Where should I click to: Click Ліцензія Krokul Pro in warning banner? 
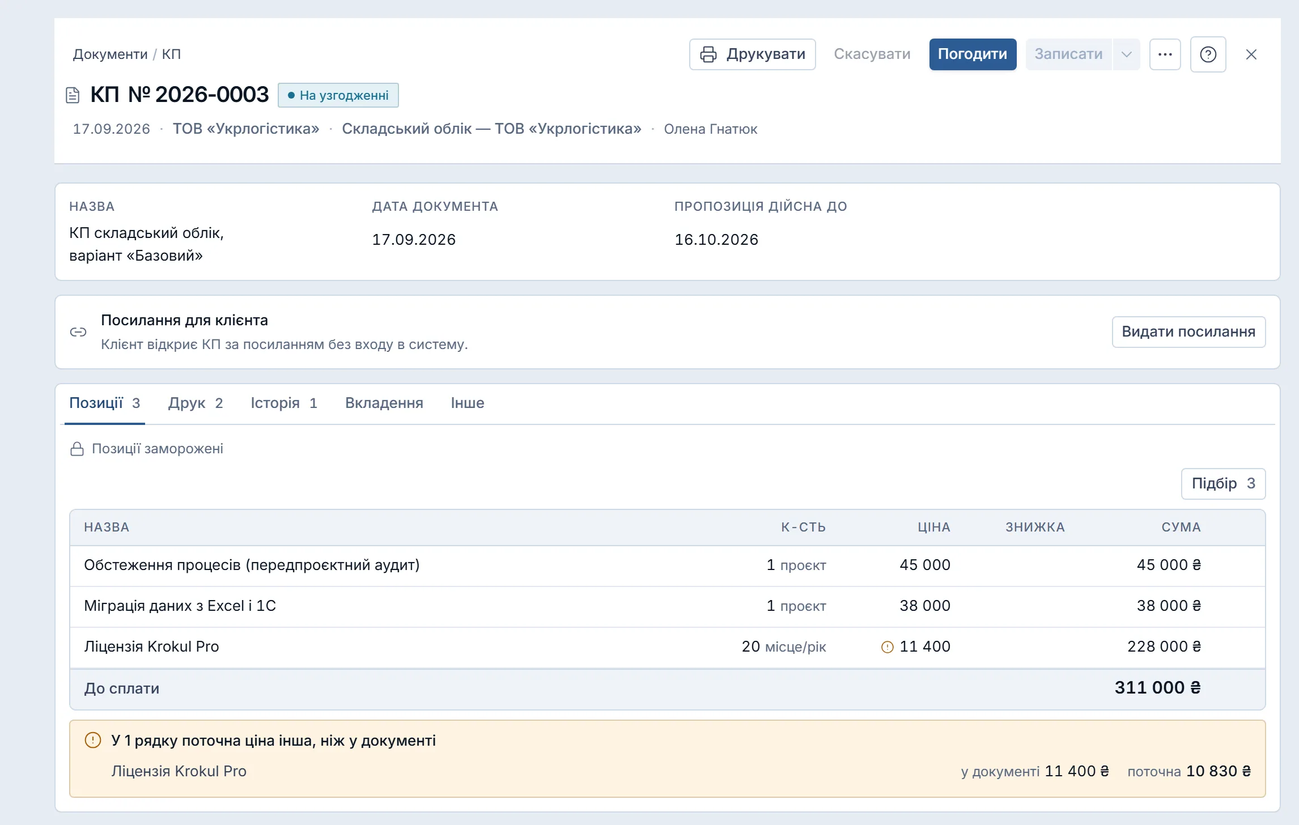click(x=179, y=772)
